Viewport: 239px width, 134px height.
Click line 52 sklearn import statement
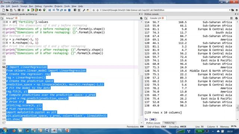[x=46, y=70]
